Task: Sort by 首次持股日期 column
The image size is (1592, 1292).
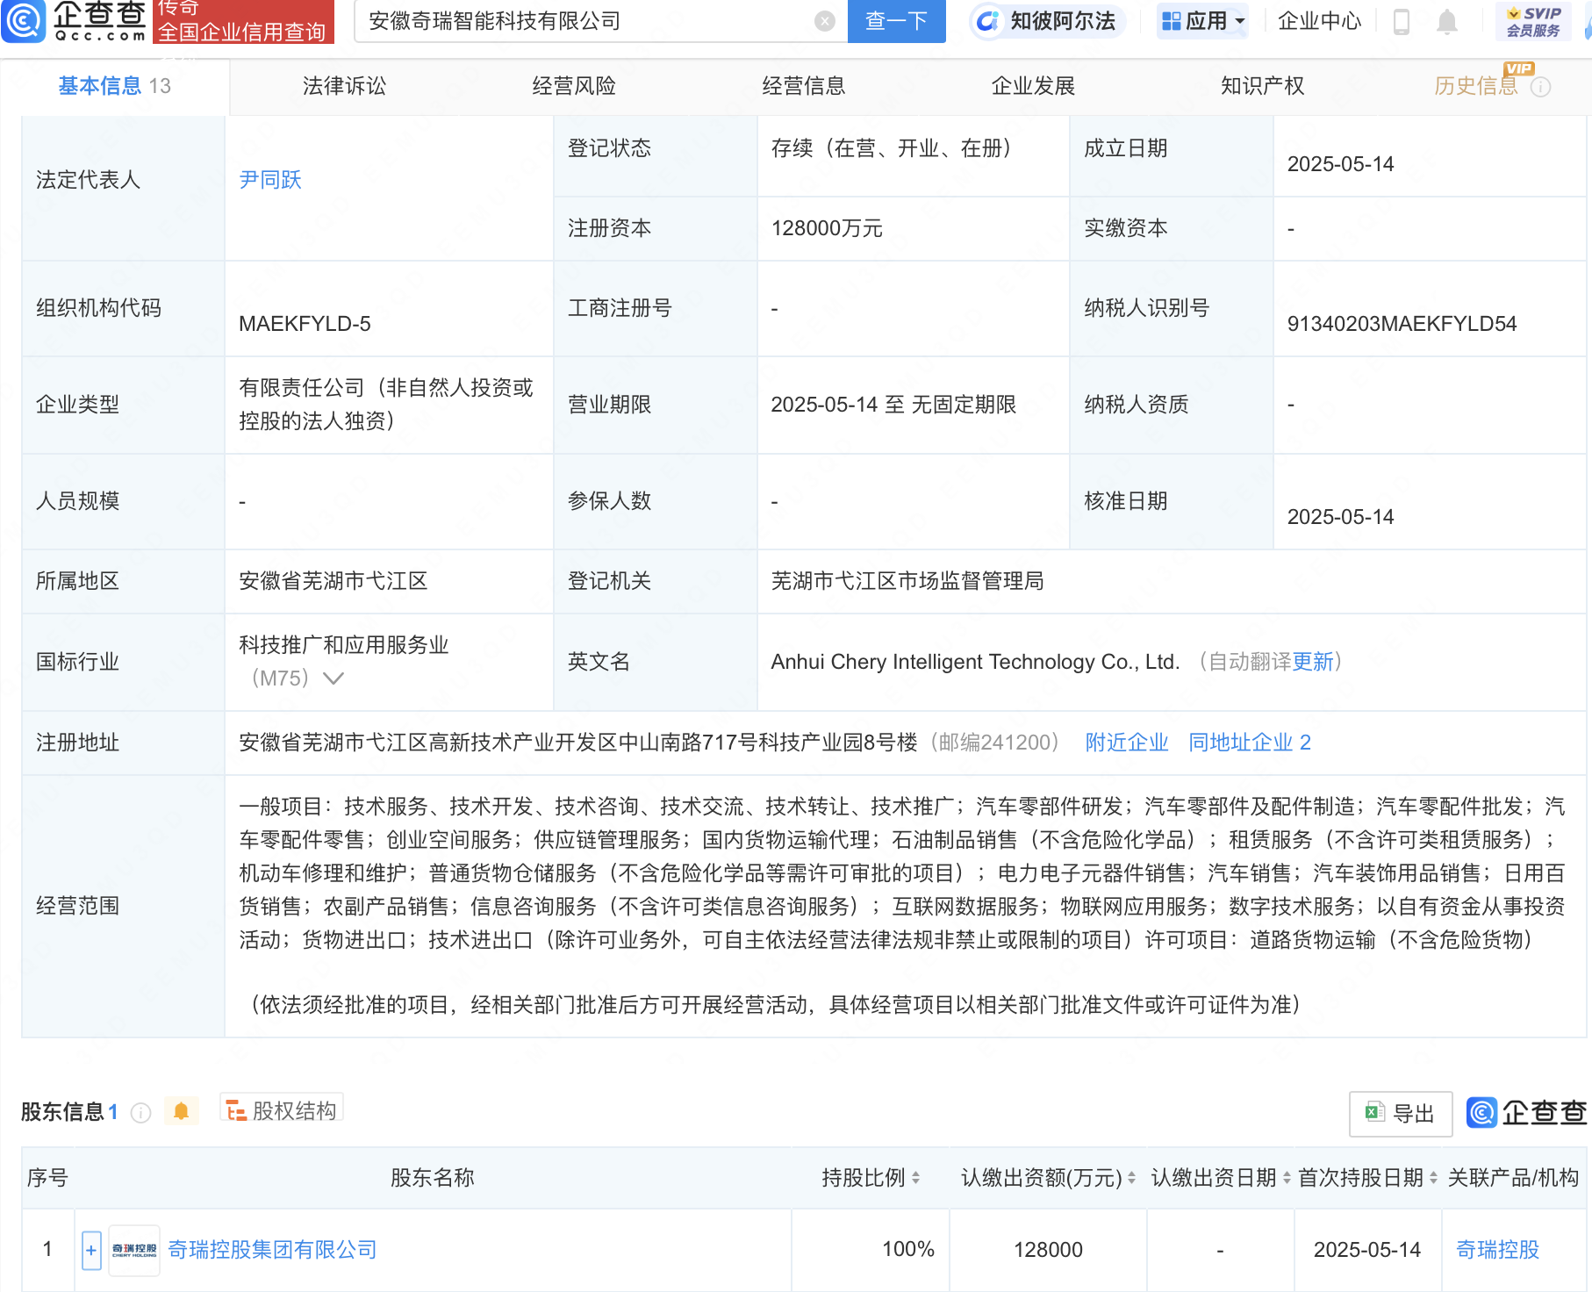Action: [x=1433, y=1178]
